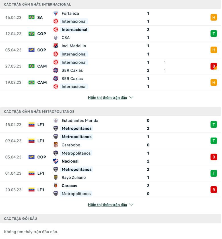This screenshot has height=239, width=222.
Task: Click the chevron next to Hiển thị thêm trận đấu
Action: click(x=131, y=97)
